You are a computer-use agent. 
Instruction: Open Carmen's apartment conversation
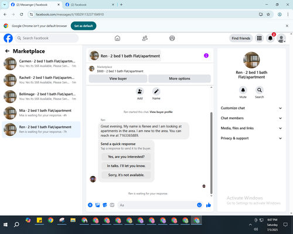[x=41, y=64]
